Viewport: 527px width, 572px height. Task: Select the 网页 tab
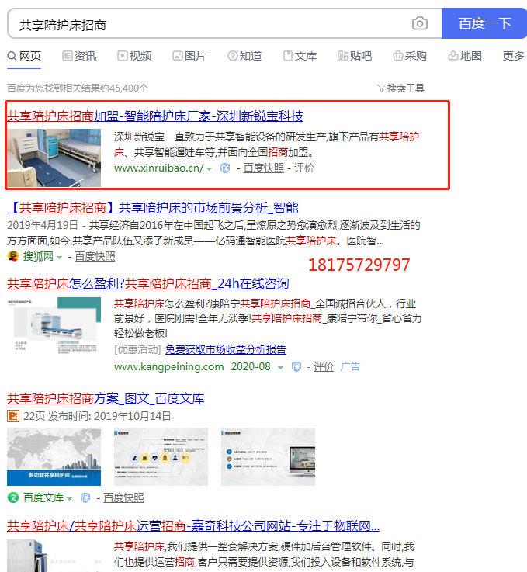[24, 56]
